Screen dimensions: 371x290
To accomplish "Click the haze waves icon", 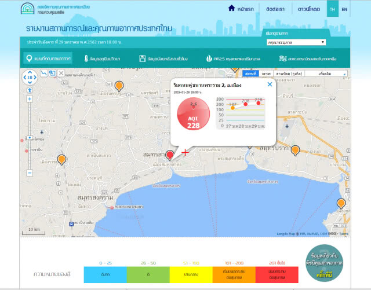I will coord(283,58).
